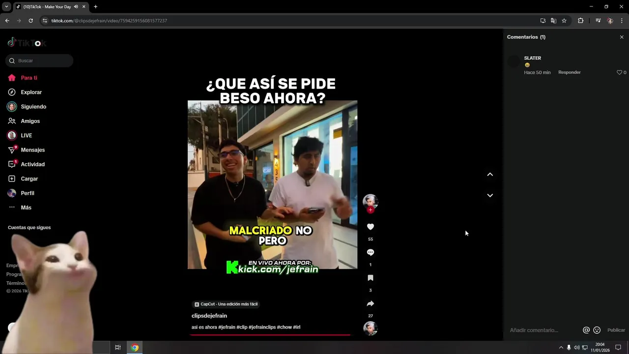Screen dimensions: 629x354
Task: Open a new browser tab
Action: [x=95, y=7]
